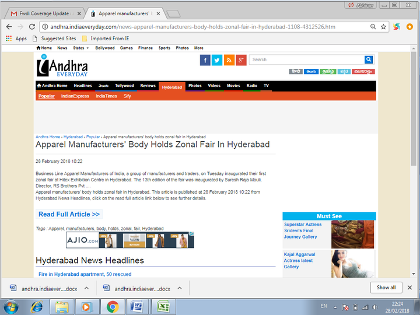Viewport: 420px width, 315px height.
Task: Select IndianExpress source link
Action: [x=75, y=96]
